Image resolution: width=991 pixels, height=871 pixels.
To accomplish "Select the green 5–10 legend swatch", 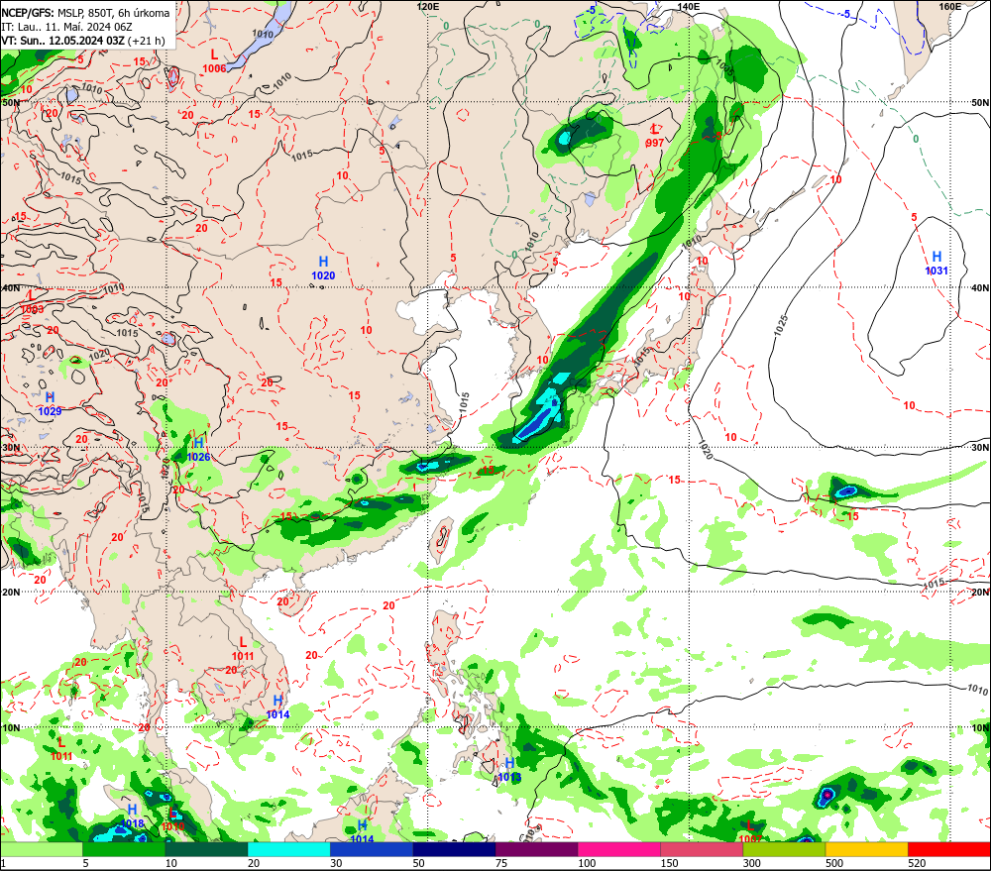I will (124, 849).
